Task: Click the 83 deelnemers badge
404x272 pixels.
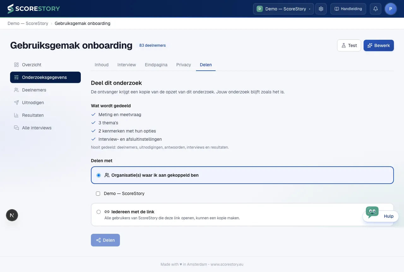Action: [152, 45]
